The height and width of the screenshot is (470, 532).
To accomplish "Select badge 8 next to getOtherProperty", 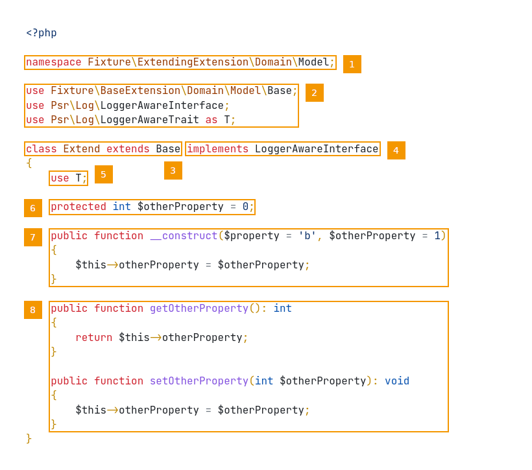I will (32, 310).
